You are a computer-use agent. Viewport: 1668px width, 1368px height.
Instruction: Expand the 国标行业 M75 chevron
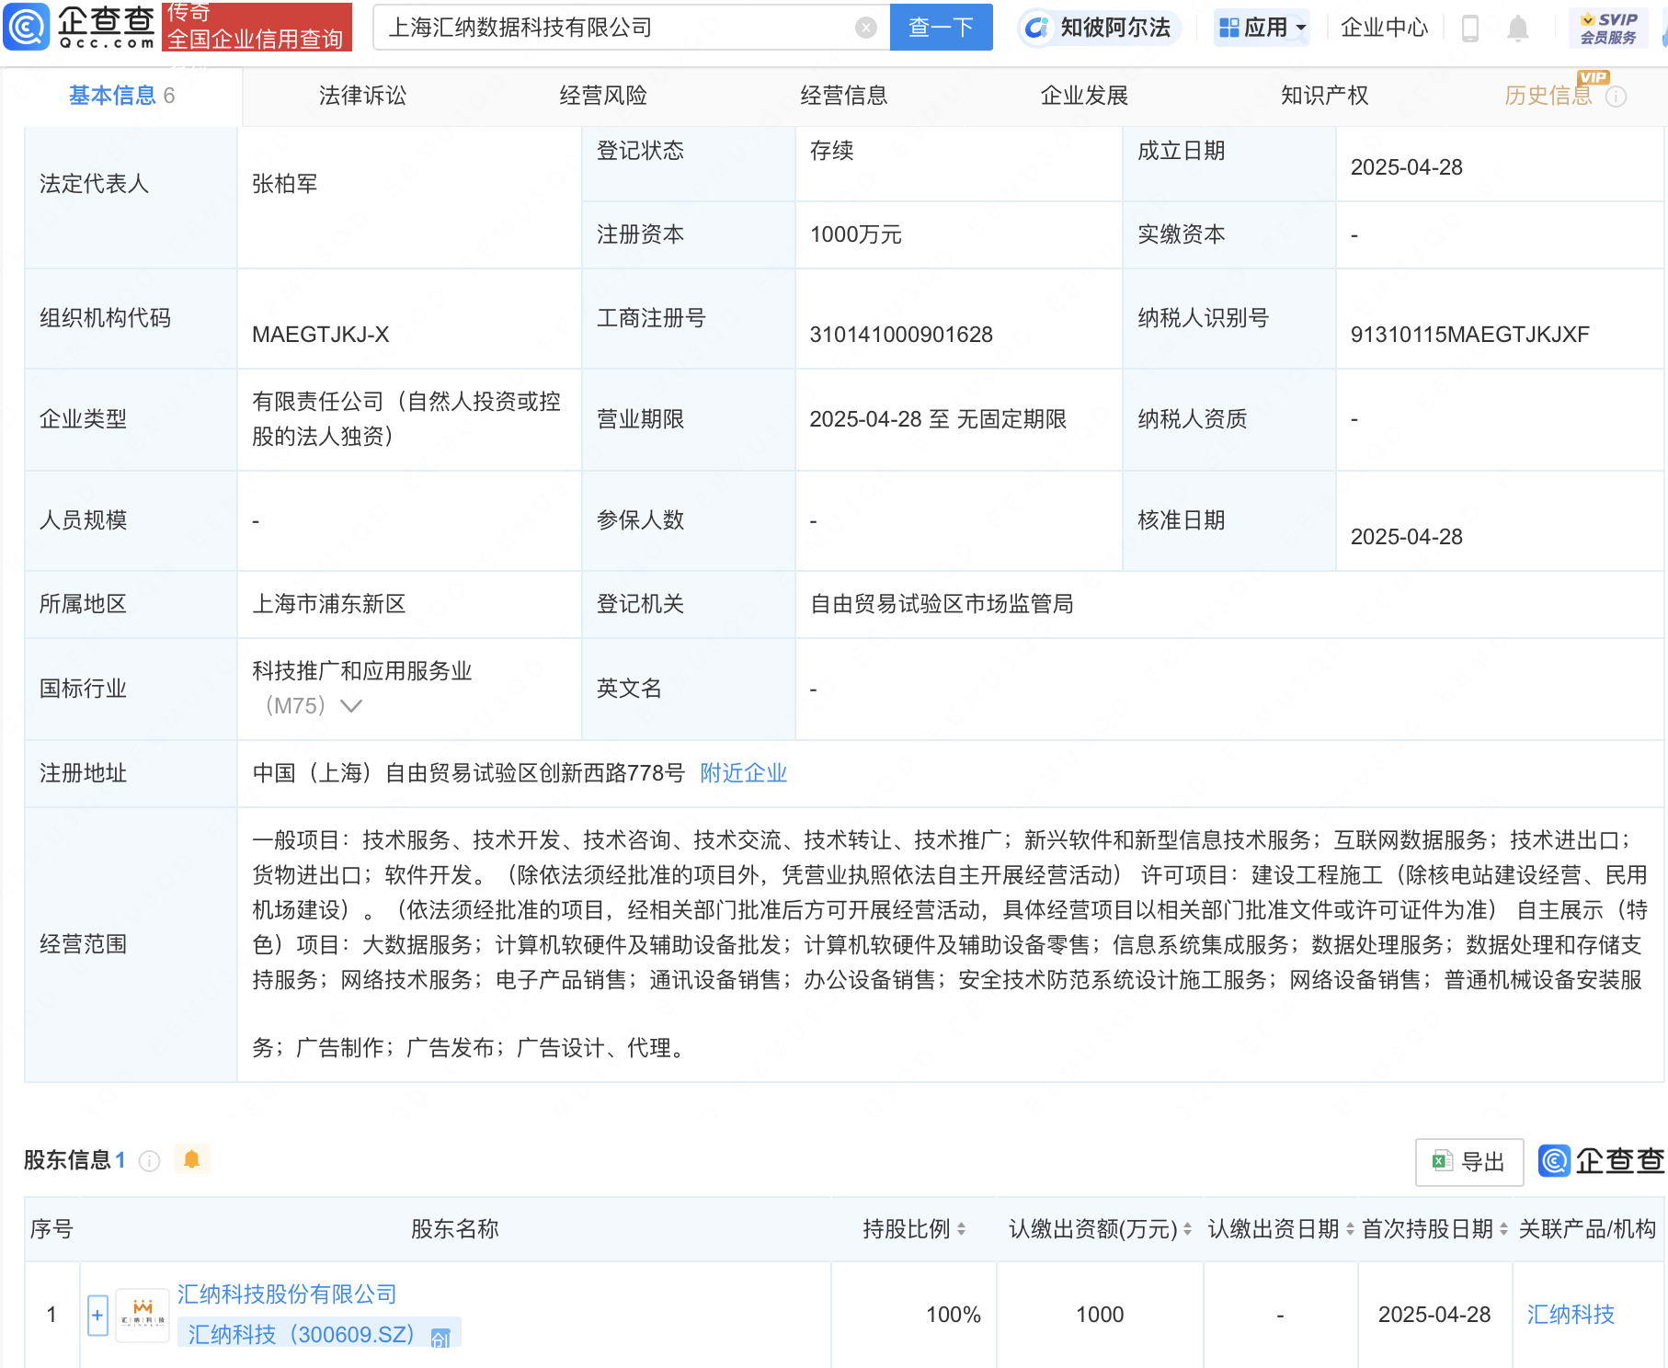click(351, 706)
